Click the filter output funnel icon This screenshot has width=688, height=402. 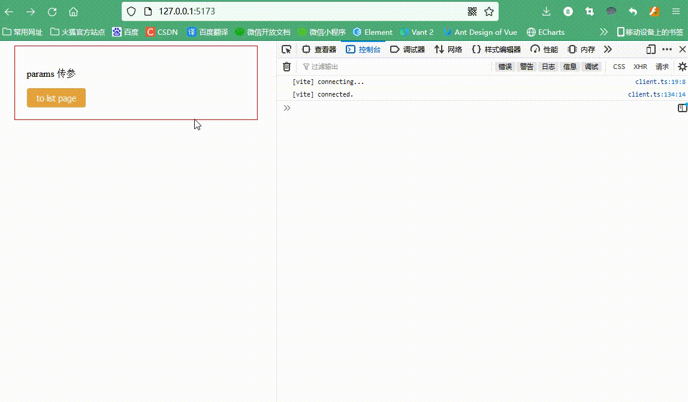pyautogui.click(x=306, y=67)
